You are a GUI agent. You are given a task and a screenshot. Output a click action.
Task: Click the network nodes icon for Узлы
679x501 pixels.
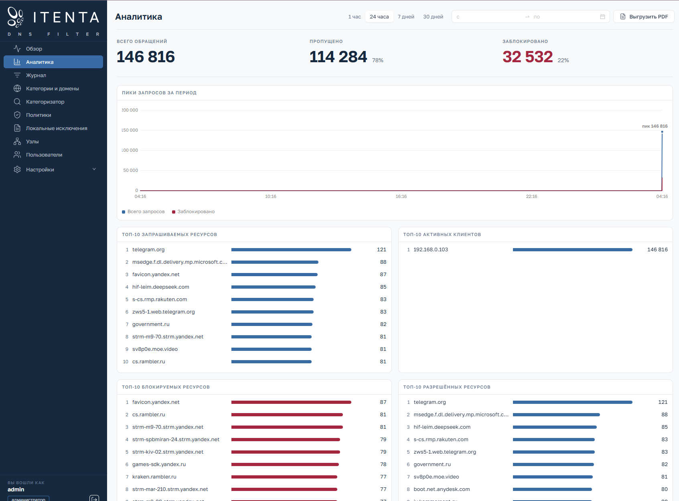pos(17,141)
